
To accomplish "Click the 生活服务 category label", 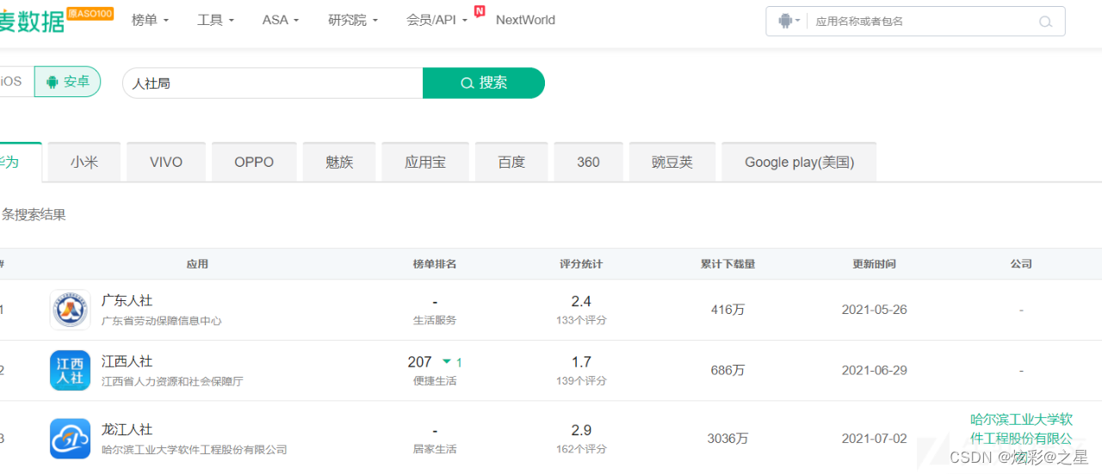I will [x=435, y=320].
